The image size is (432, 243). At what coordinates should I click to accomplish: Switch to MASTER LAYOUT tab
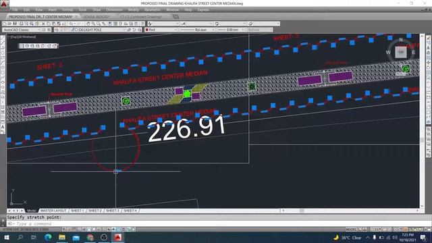(x=53, y=211)
